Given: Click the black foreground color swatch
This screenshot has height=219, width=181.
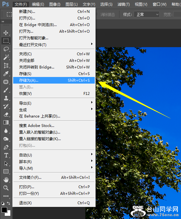Looking at the screenshot, I should [x=4, y=210].
